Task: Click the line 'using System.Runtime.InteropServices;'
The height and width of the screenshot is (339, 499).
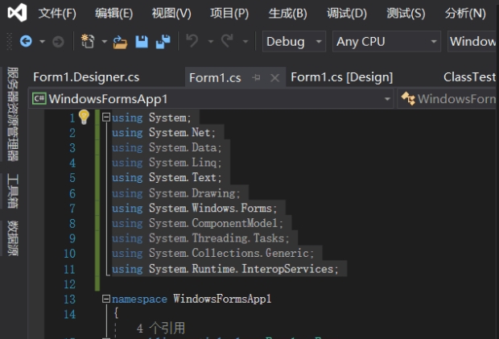Action: [x=225, y=269]
